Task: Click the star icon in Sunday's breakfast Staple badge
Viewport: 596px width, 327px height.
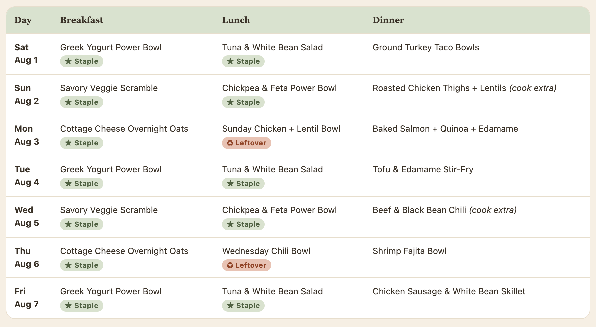Action: pos(68,102)
